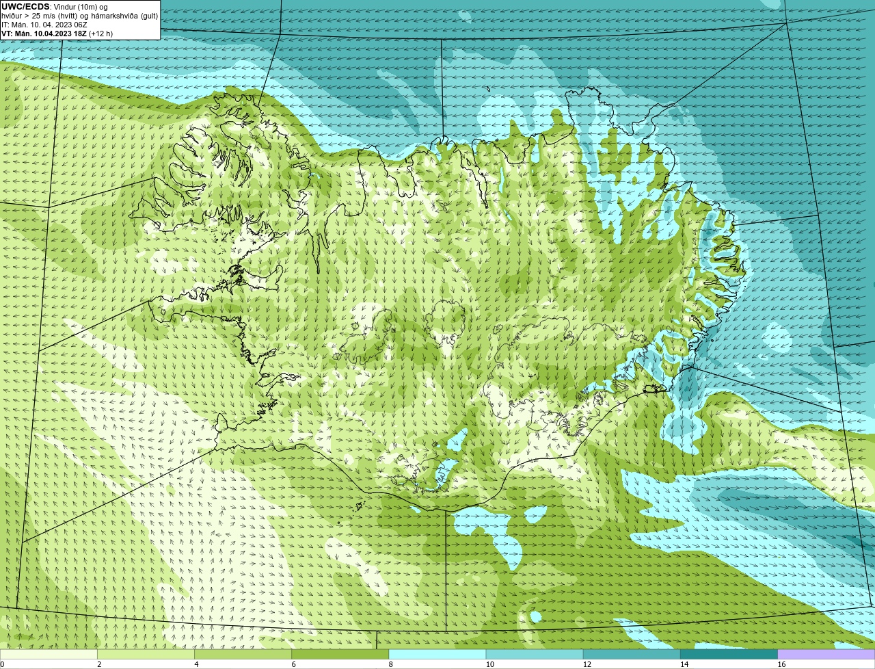The image size is (875, 669).
Task: Click the "VT: Mán. 10.04.2023 18Z (+12 h)" line
Action: click(57, 34)
